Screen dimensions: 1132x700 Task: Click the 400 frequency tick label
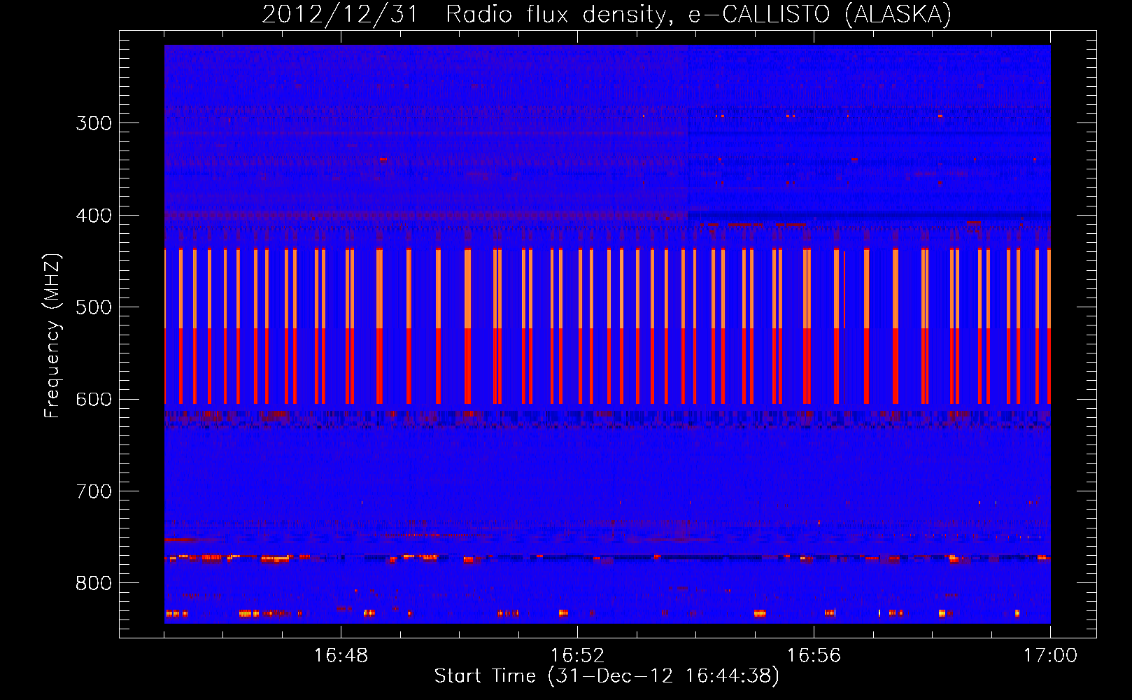[x=94, y=216]
